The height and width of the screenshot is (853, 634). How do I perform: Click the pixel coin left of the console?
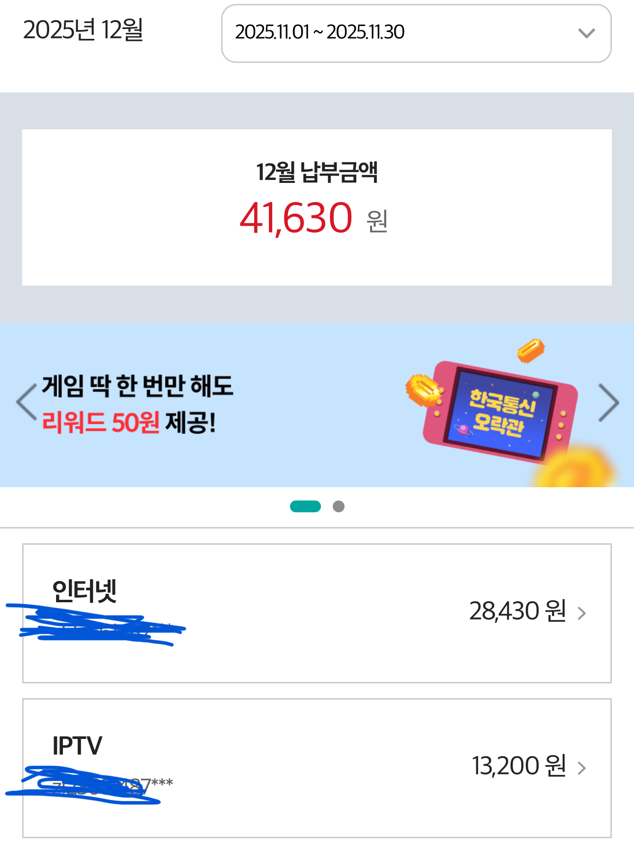pos(422,390)
